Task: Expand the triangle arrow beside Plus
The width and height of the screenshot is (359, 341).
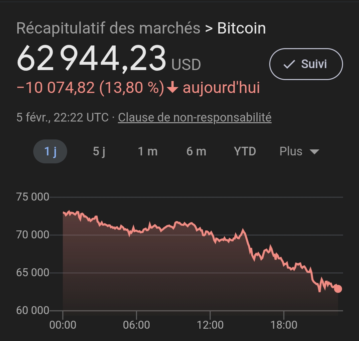Action: tap(314, 152)
